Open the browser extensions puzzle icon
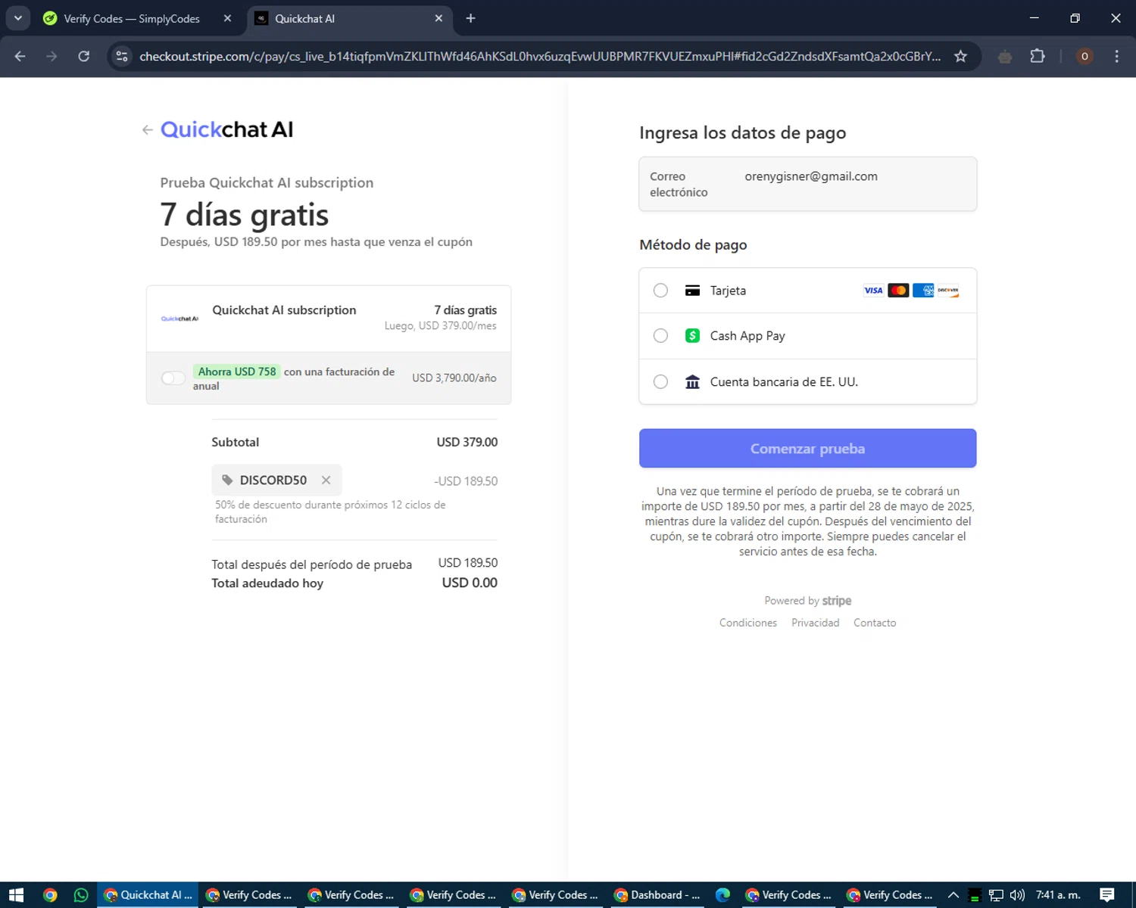 click(1038, 57)
